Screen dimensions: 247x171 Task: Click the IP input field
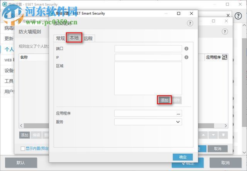(148, 57)
